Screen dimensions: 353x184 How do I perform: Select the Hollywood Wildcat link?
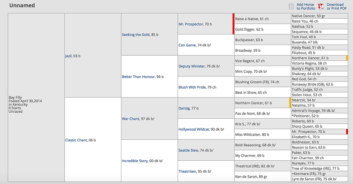194,129
